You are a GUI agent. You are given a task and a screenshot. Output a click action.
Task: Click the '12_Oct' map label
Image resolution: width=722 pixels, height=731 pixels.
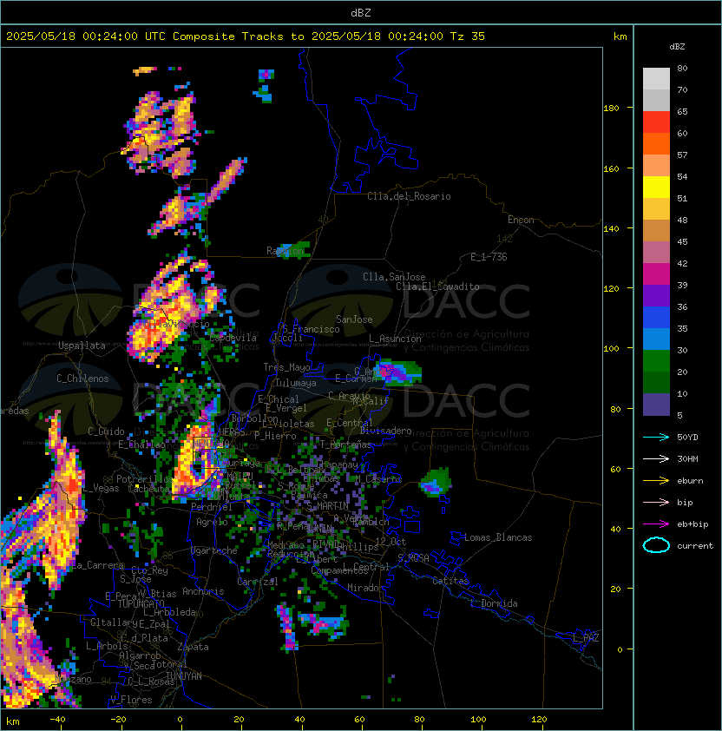pyautogui.click(x=391, y=542)
